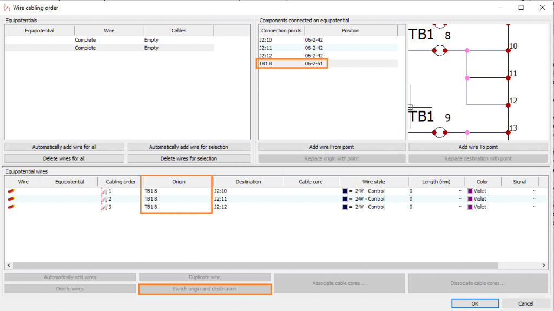This screenshot has height=311, width=554.
Task: Click the wire icon in first row
Action: tap(10, 191)
